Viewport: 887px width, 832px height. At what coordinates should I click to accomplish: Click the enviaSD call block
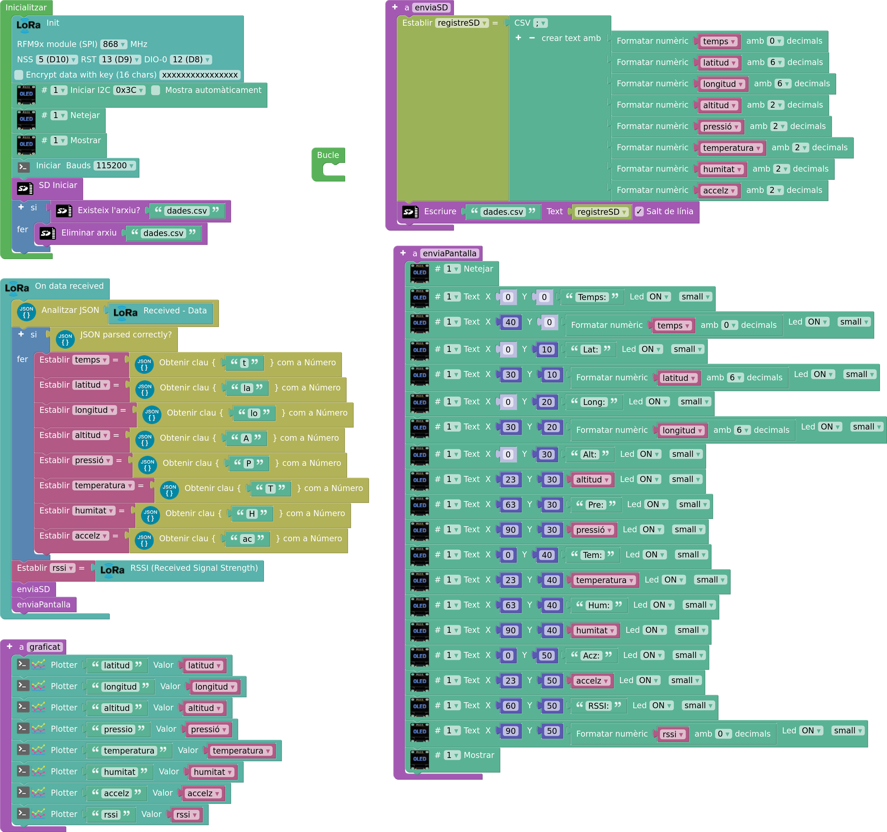[33, 589]
